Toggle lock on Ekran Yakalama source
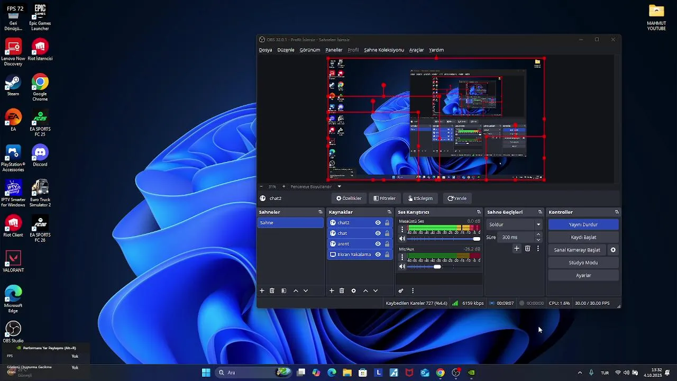This screenshot has height=381, width=677. point(387,255)
